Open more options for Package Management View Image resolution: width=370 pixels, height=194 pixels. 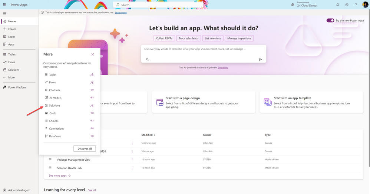(x=132, y=160)
